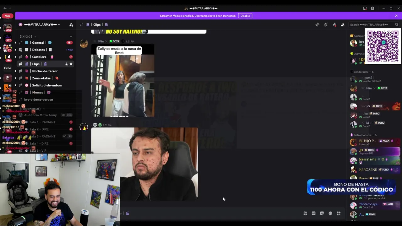View member EL HIJO P... profile

[x=375, y=142]
